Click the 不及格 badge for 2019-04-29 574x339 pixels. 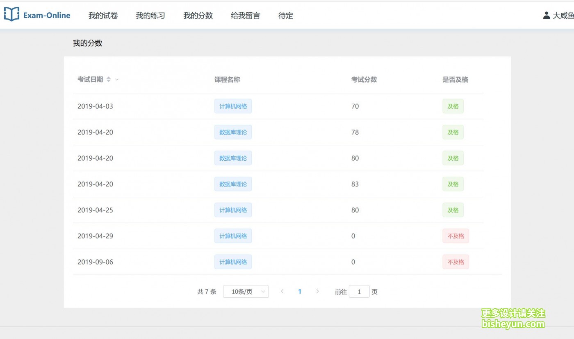pyautogui.click(x=456, y=236)
